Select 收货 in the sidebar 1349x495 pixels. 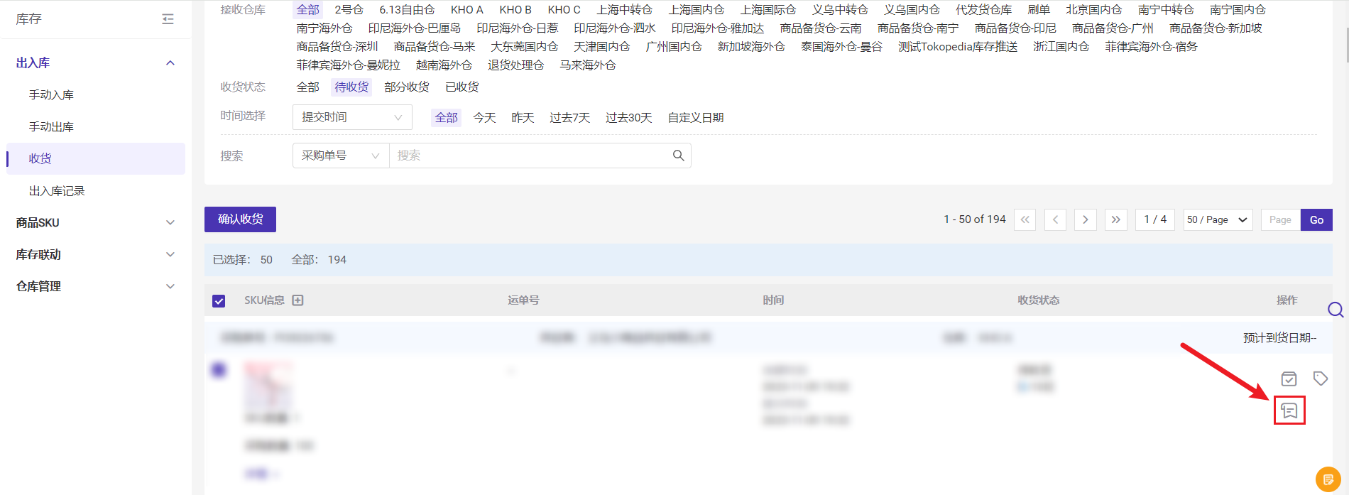(x=96, y=158)
